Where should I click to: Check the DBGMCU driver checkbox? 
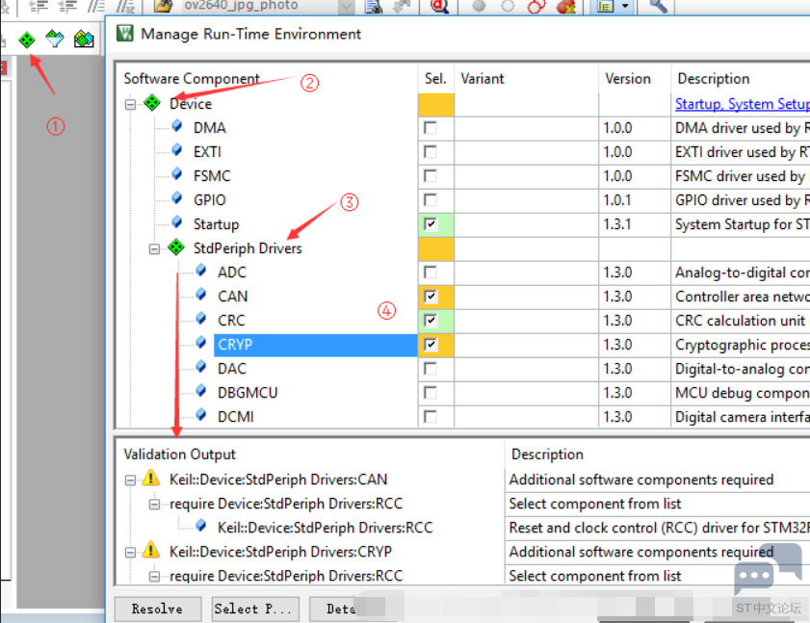pyautogui.click(x=430, y=393)
